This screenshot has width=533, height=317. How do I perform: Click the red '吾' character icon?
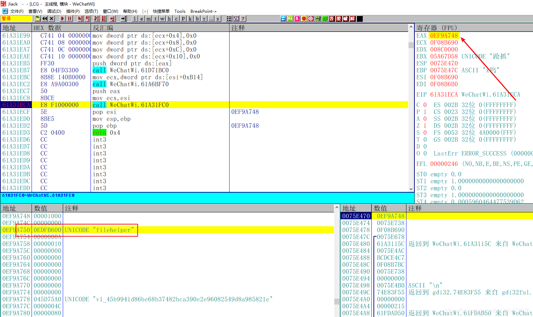click(x=332, y=19)
